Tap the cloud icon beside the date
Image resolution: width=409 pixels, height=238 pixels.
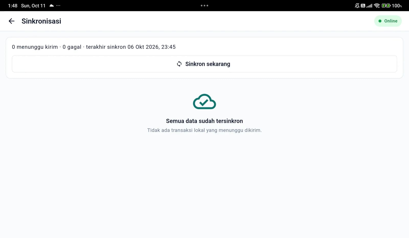[x=52, y=6]
